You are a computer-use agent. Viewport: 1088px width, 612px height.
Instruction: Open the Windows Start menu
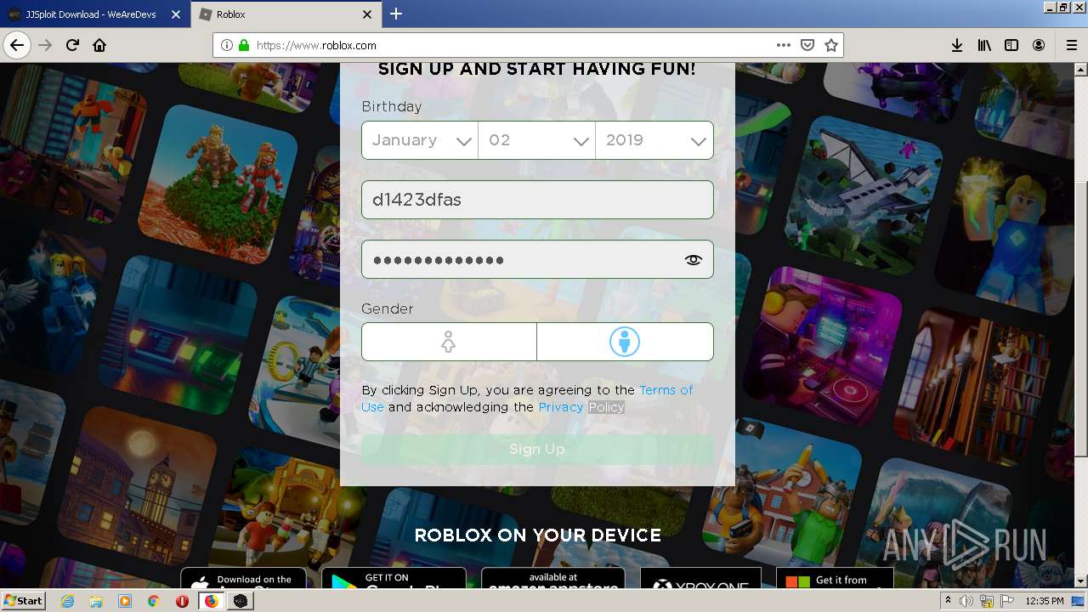(x=23, y=600)
